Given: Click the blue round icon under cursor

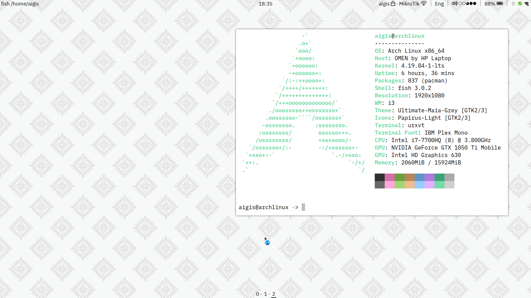Looking at the screenshot, I should [267, 243].
